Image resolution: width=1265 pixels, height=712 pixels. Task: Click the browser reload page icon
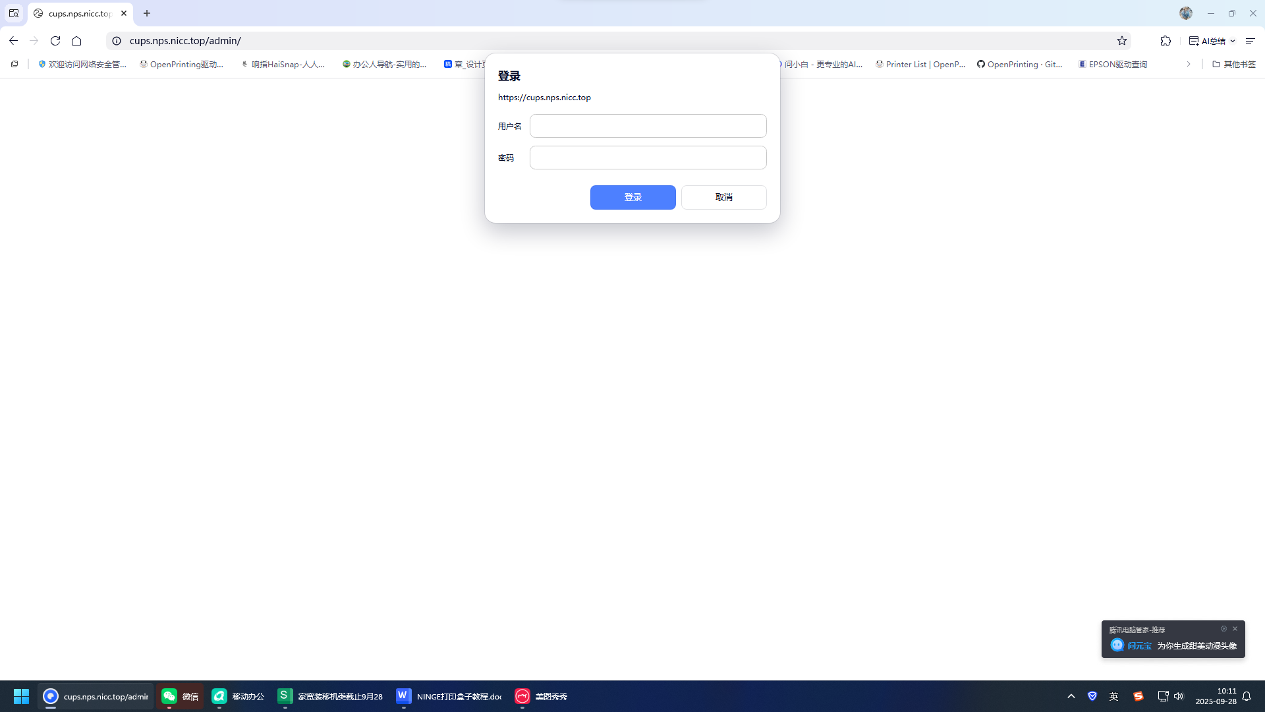pyautogui.click(x=55, y=41)
